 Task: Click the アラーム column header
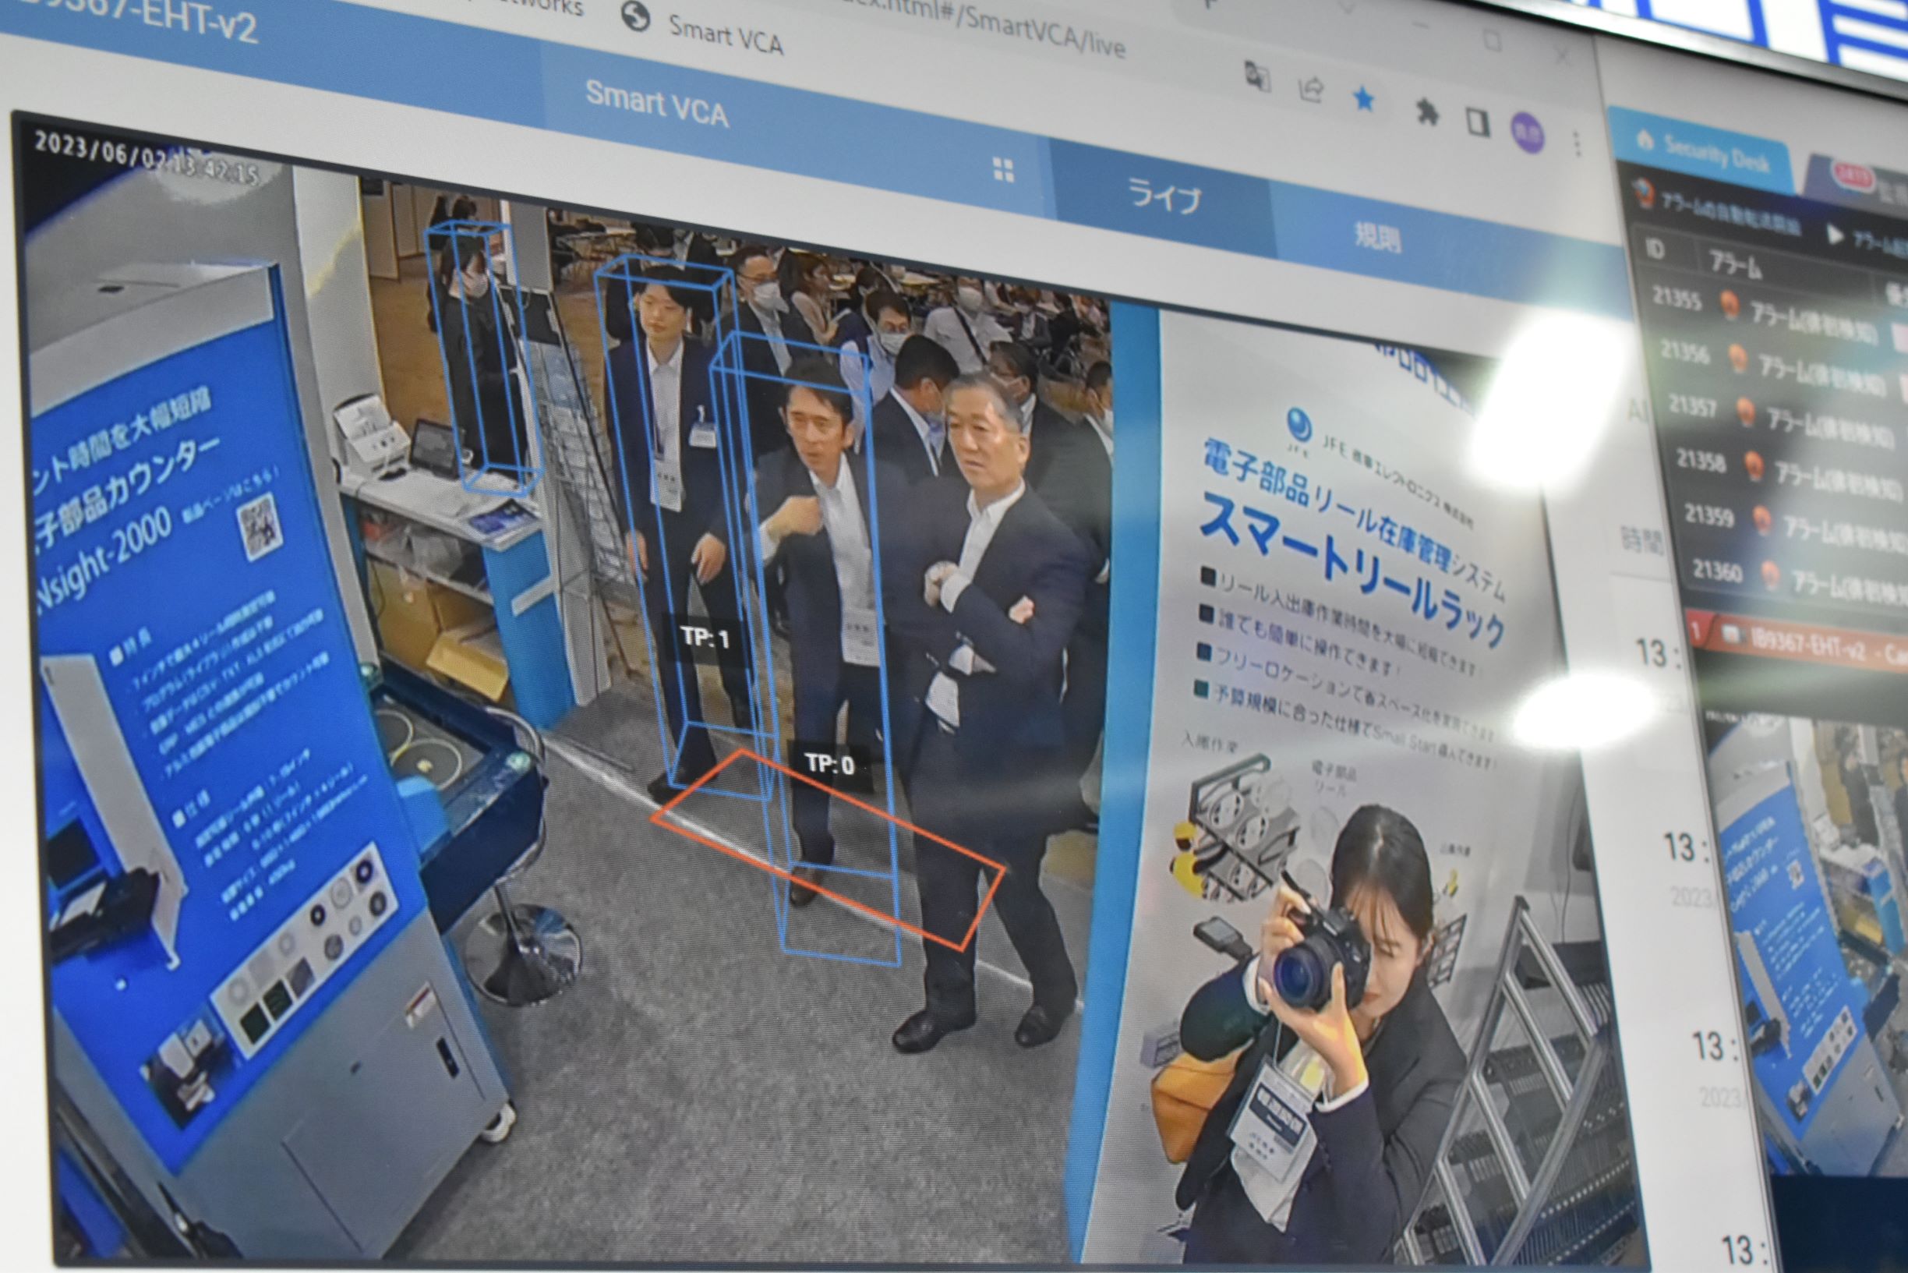1734,263
